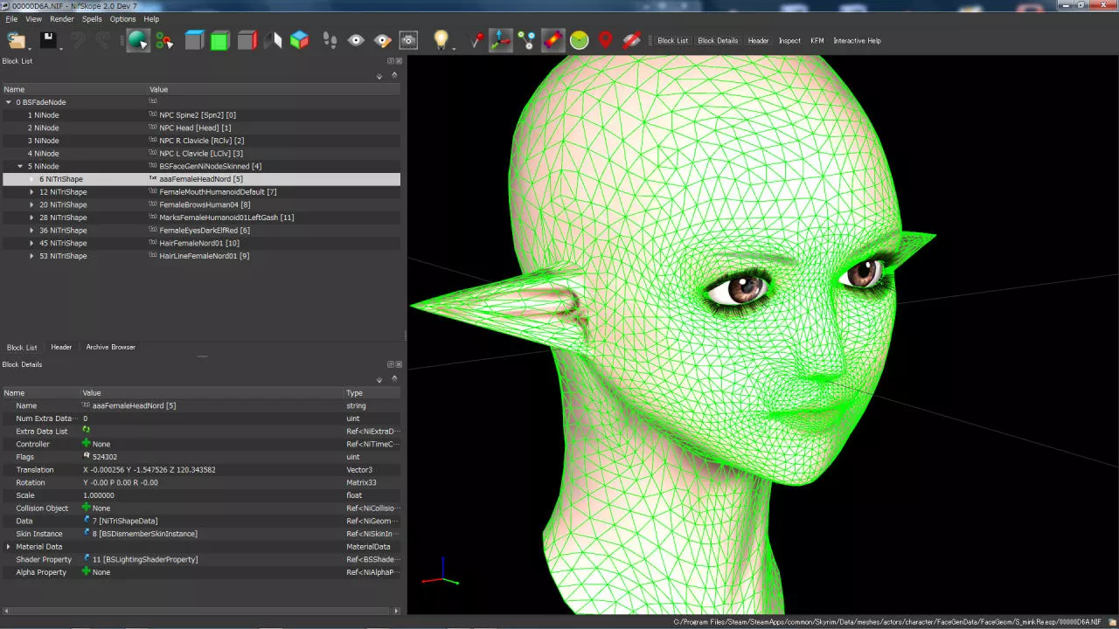Select the side view red cube icon
The image size is (1119, 629).
click(247, 40)
